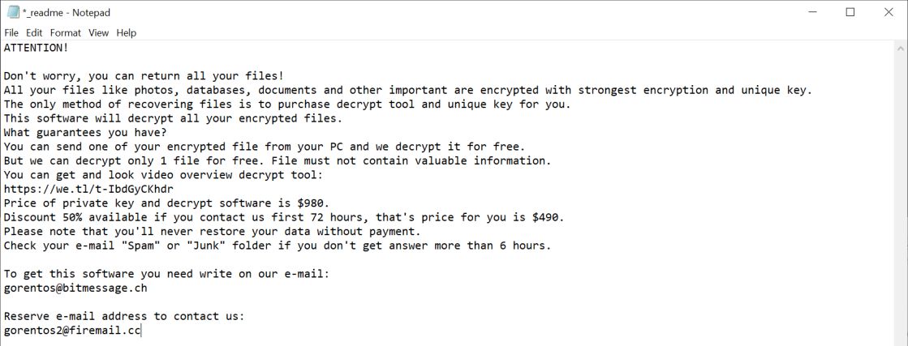908x346 pixels.
Task: Click the "Reserve e-mail address to contact us" line
Action: 123,316
